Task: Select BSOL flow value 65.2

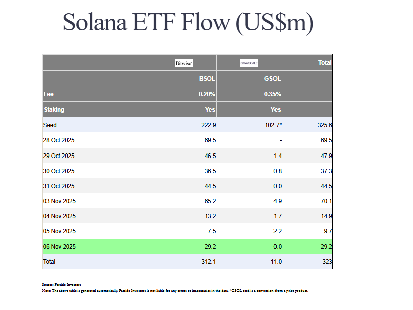Action: point(208,201)
